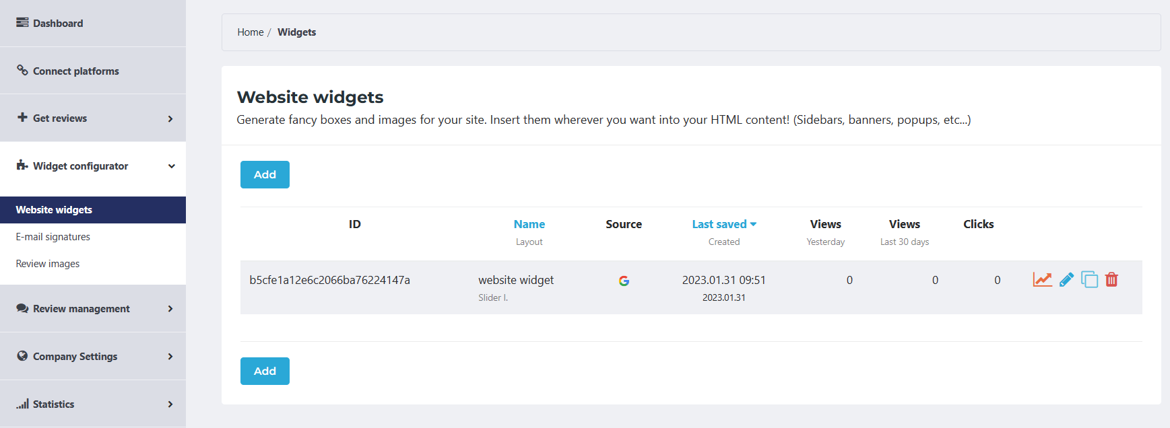Select Website widgets menu item
The height and width of the screenshot is (428, 1170).
coord(54,210)
